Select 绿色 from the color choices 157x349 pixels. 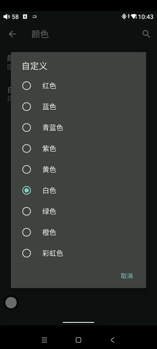click(27, 211)
